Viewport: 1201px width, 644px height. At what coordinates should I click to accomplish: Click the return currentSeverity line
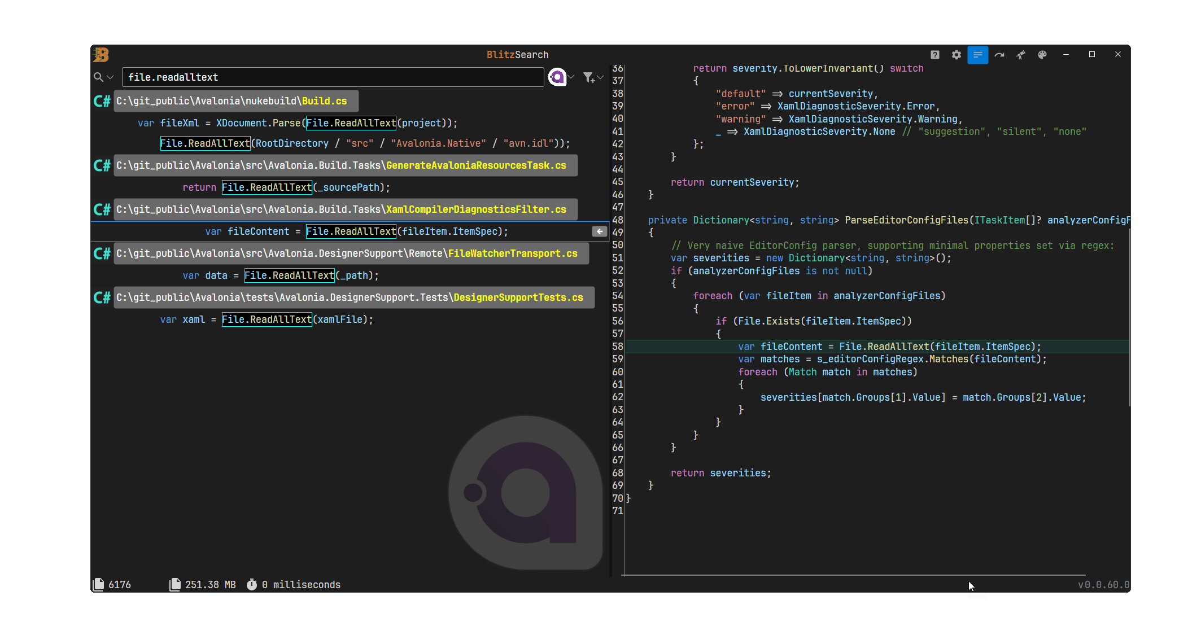click(735, 182)
